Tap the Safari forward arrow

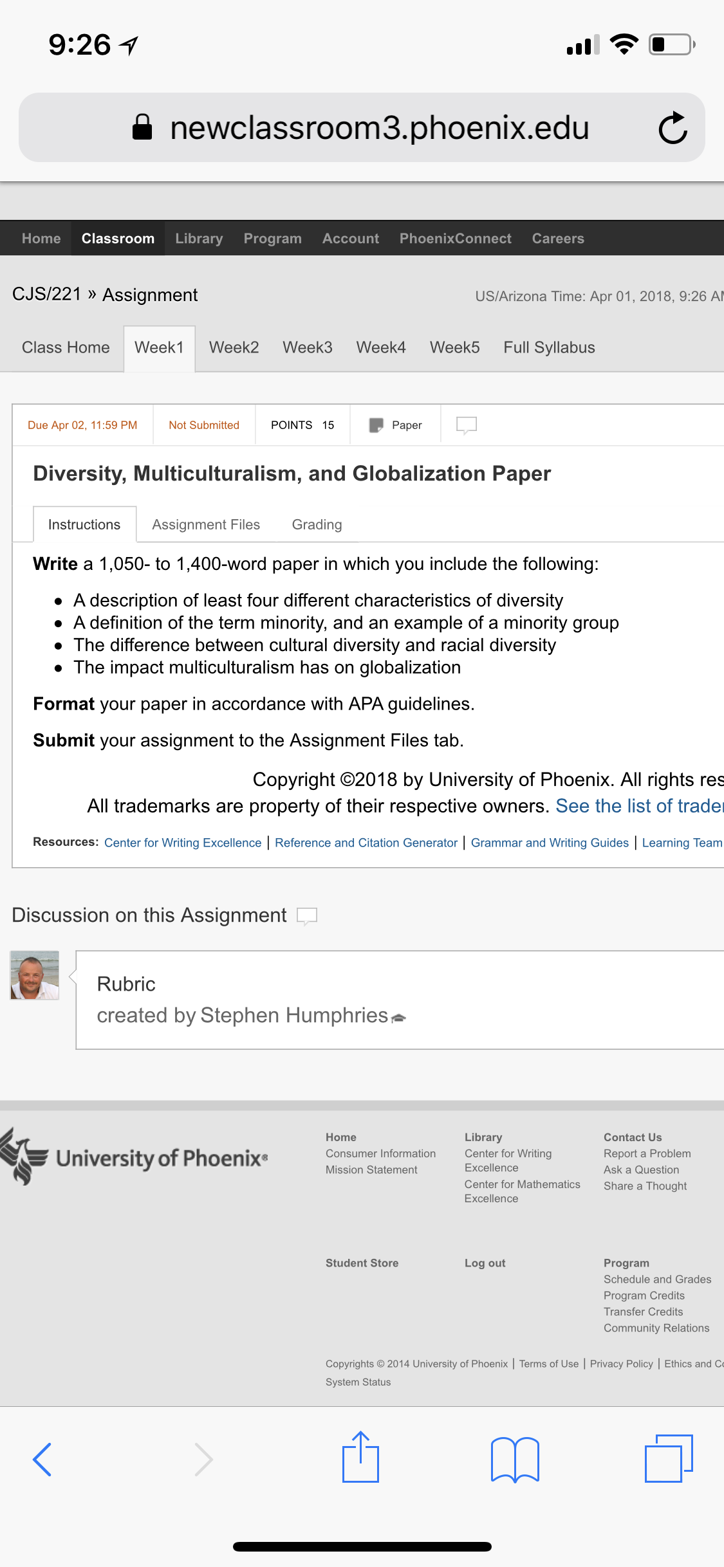[203, 1459]
